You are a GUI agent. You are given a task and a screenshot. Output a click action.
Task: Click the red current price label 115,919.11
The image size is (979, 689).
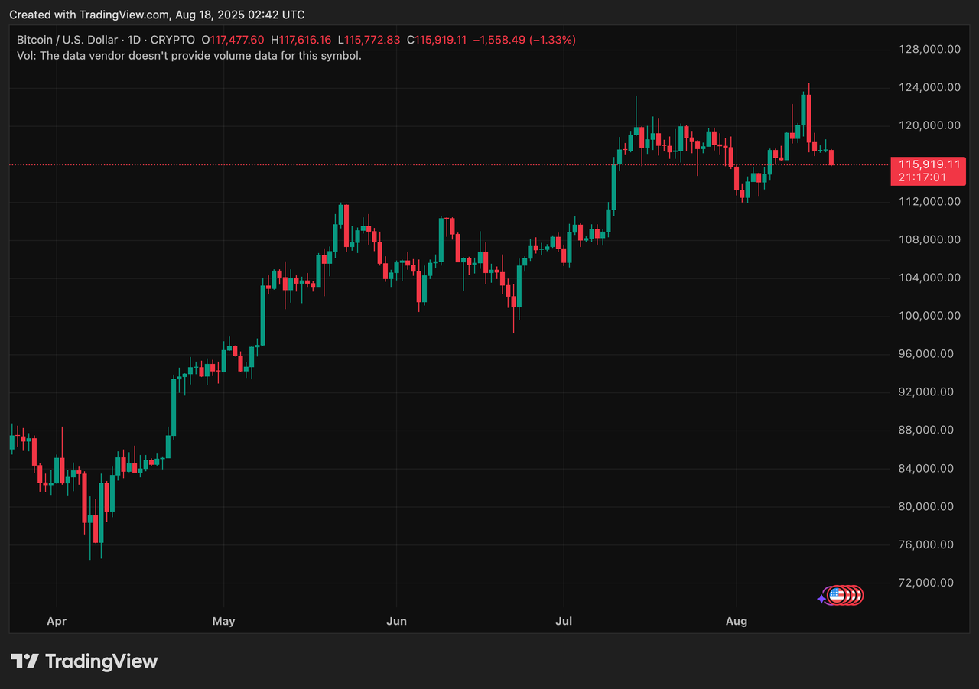point(929,164)
